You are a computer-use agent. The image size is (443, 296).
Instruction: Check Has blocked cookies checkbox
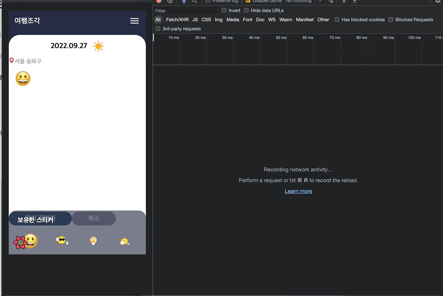337,19
